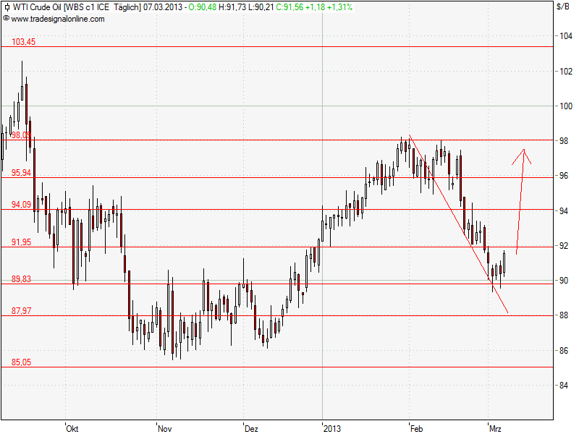The height and width of the screenshot is (434, 579).
Task: Click the low value L:90,21
Action: [x=261, y=7]
